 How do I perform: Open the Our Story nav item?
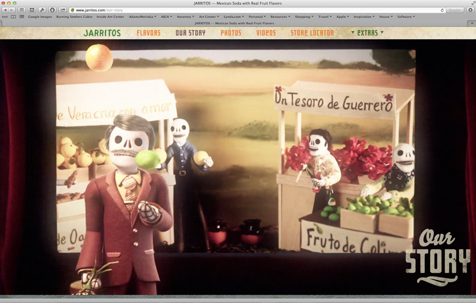pyautogui.click(x=190, y=33)
